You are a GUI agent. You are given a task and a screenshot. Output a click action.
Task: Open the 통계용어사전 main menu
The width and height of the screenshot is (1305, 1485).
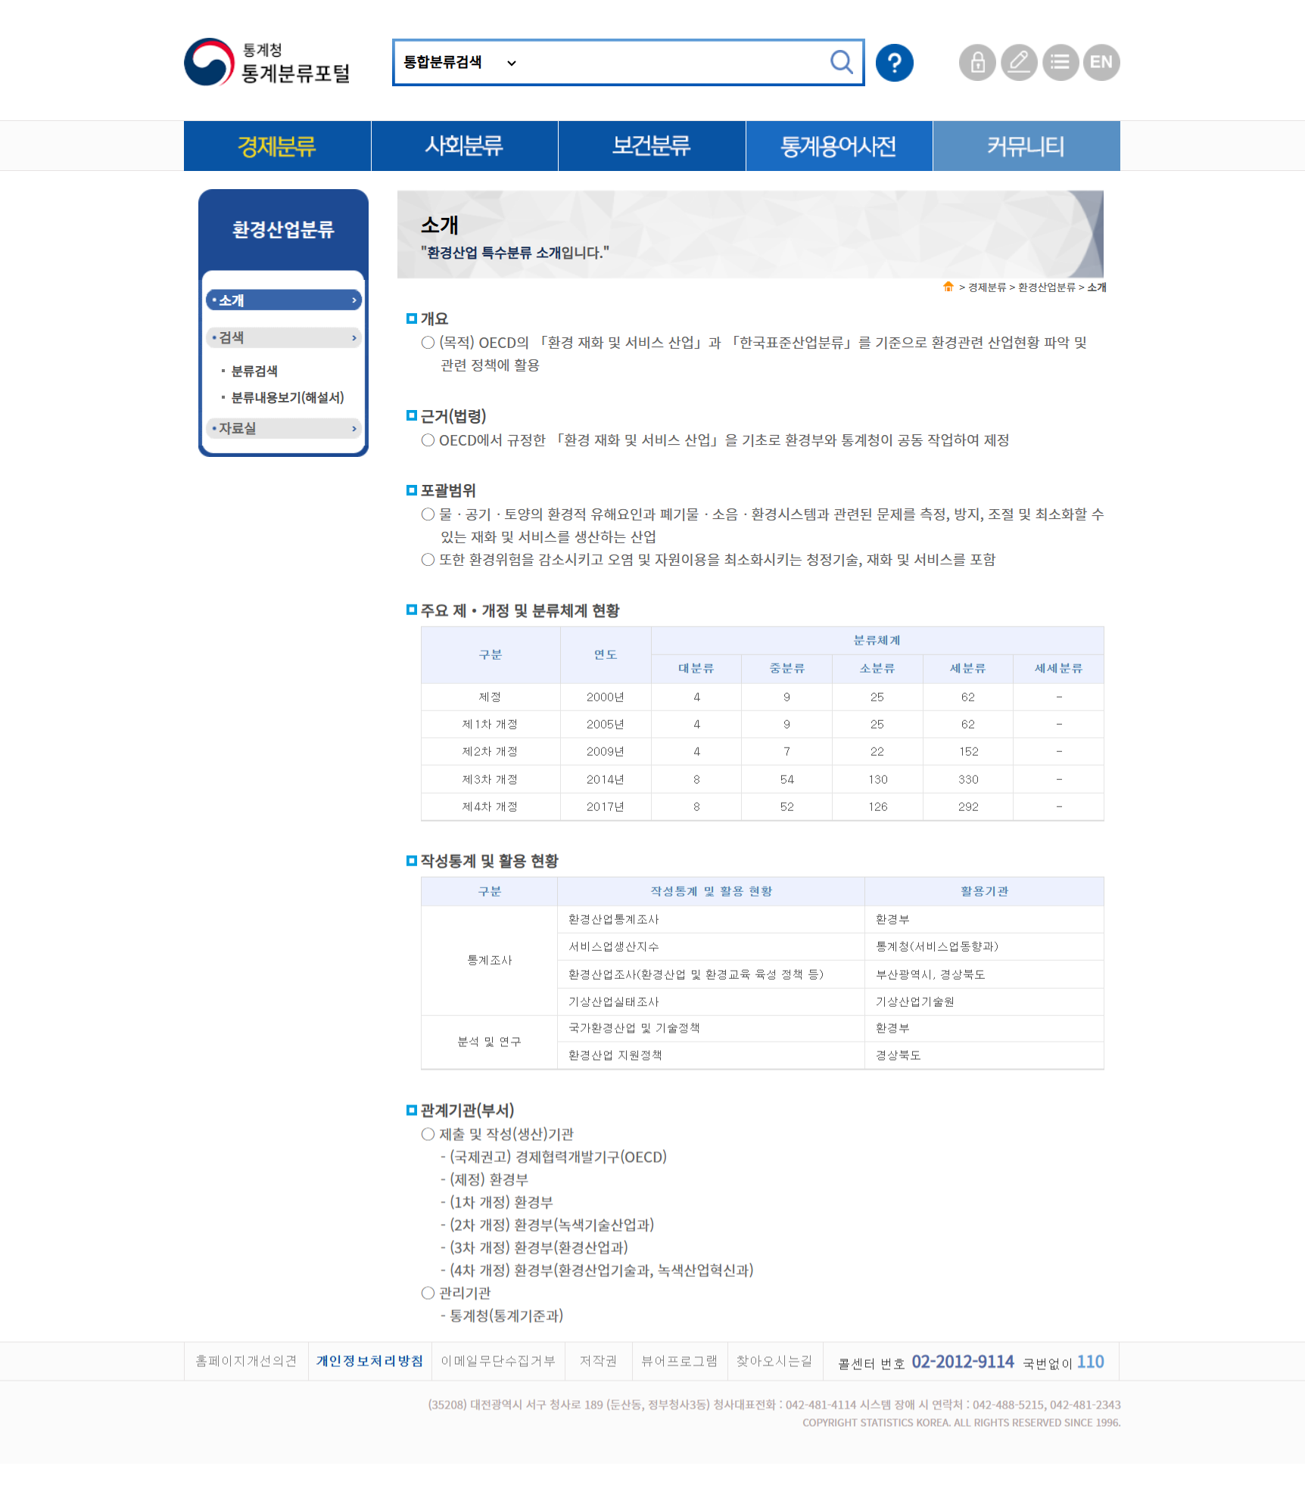(x=839, y=146)
